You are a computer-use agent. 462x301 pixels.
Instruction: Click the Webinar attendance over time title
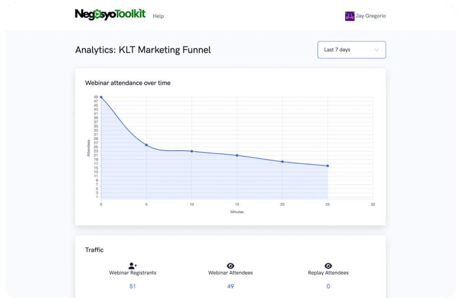point(128,83)
